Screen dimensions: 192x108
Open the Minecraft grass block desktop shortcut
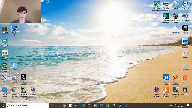[x=5, y=29]
